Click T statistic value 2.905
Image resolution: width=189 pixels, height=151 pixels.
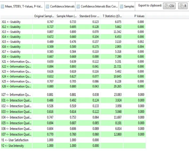tap(118, 47)
